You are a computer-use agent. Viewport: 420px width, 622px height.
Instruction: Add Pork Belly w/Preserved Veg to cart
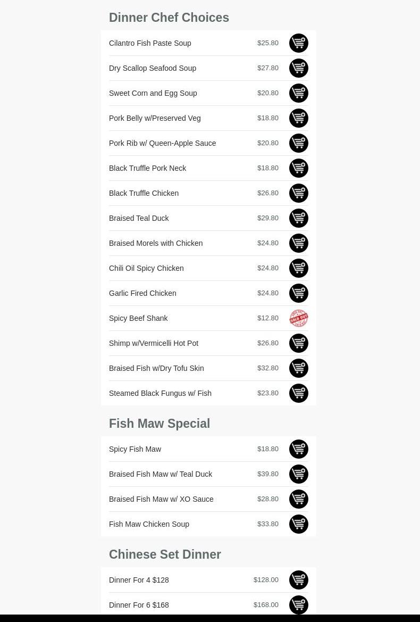[298, 118]
